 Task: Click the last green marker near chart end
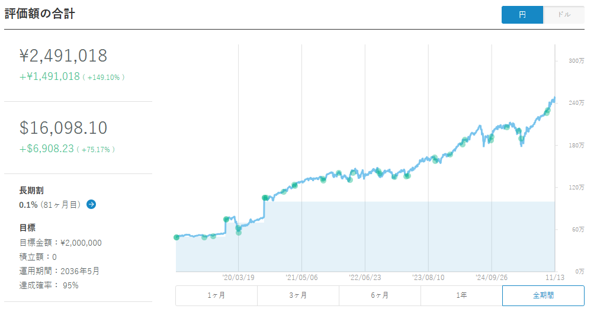(x=548, y=111)
